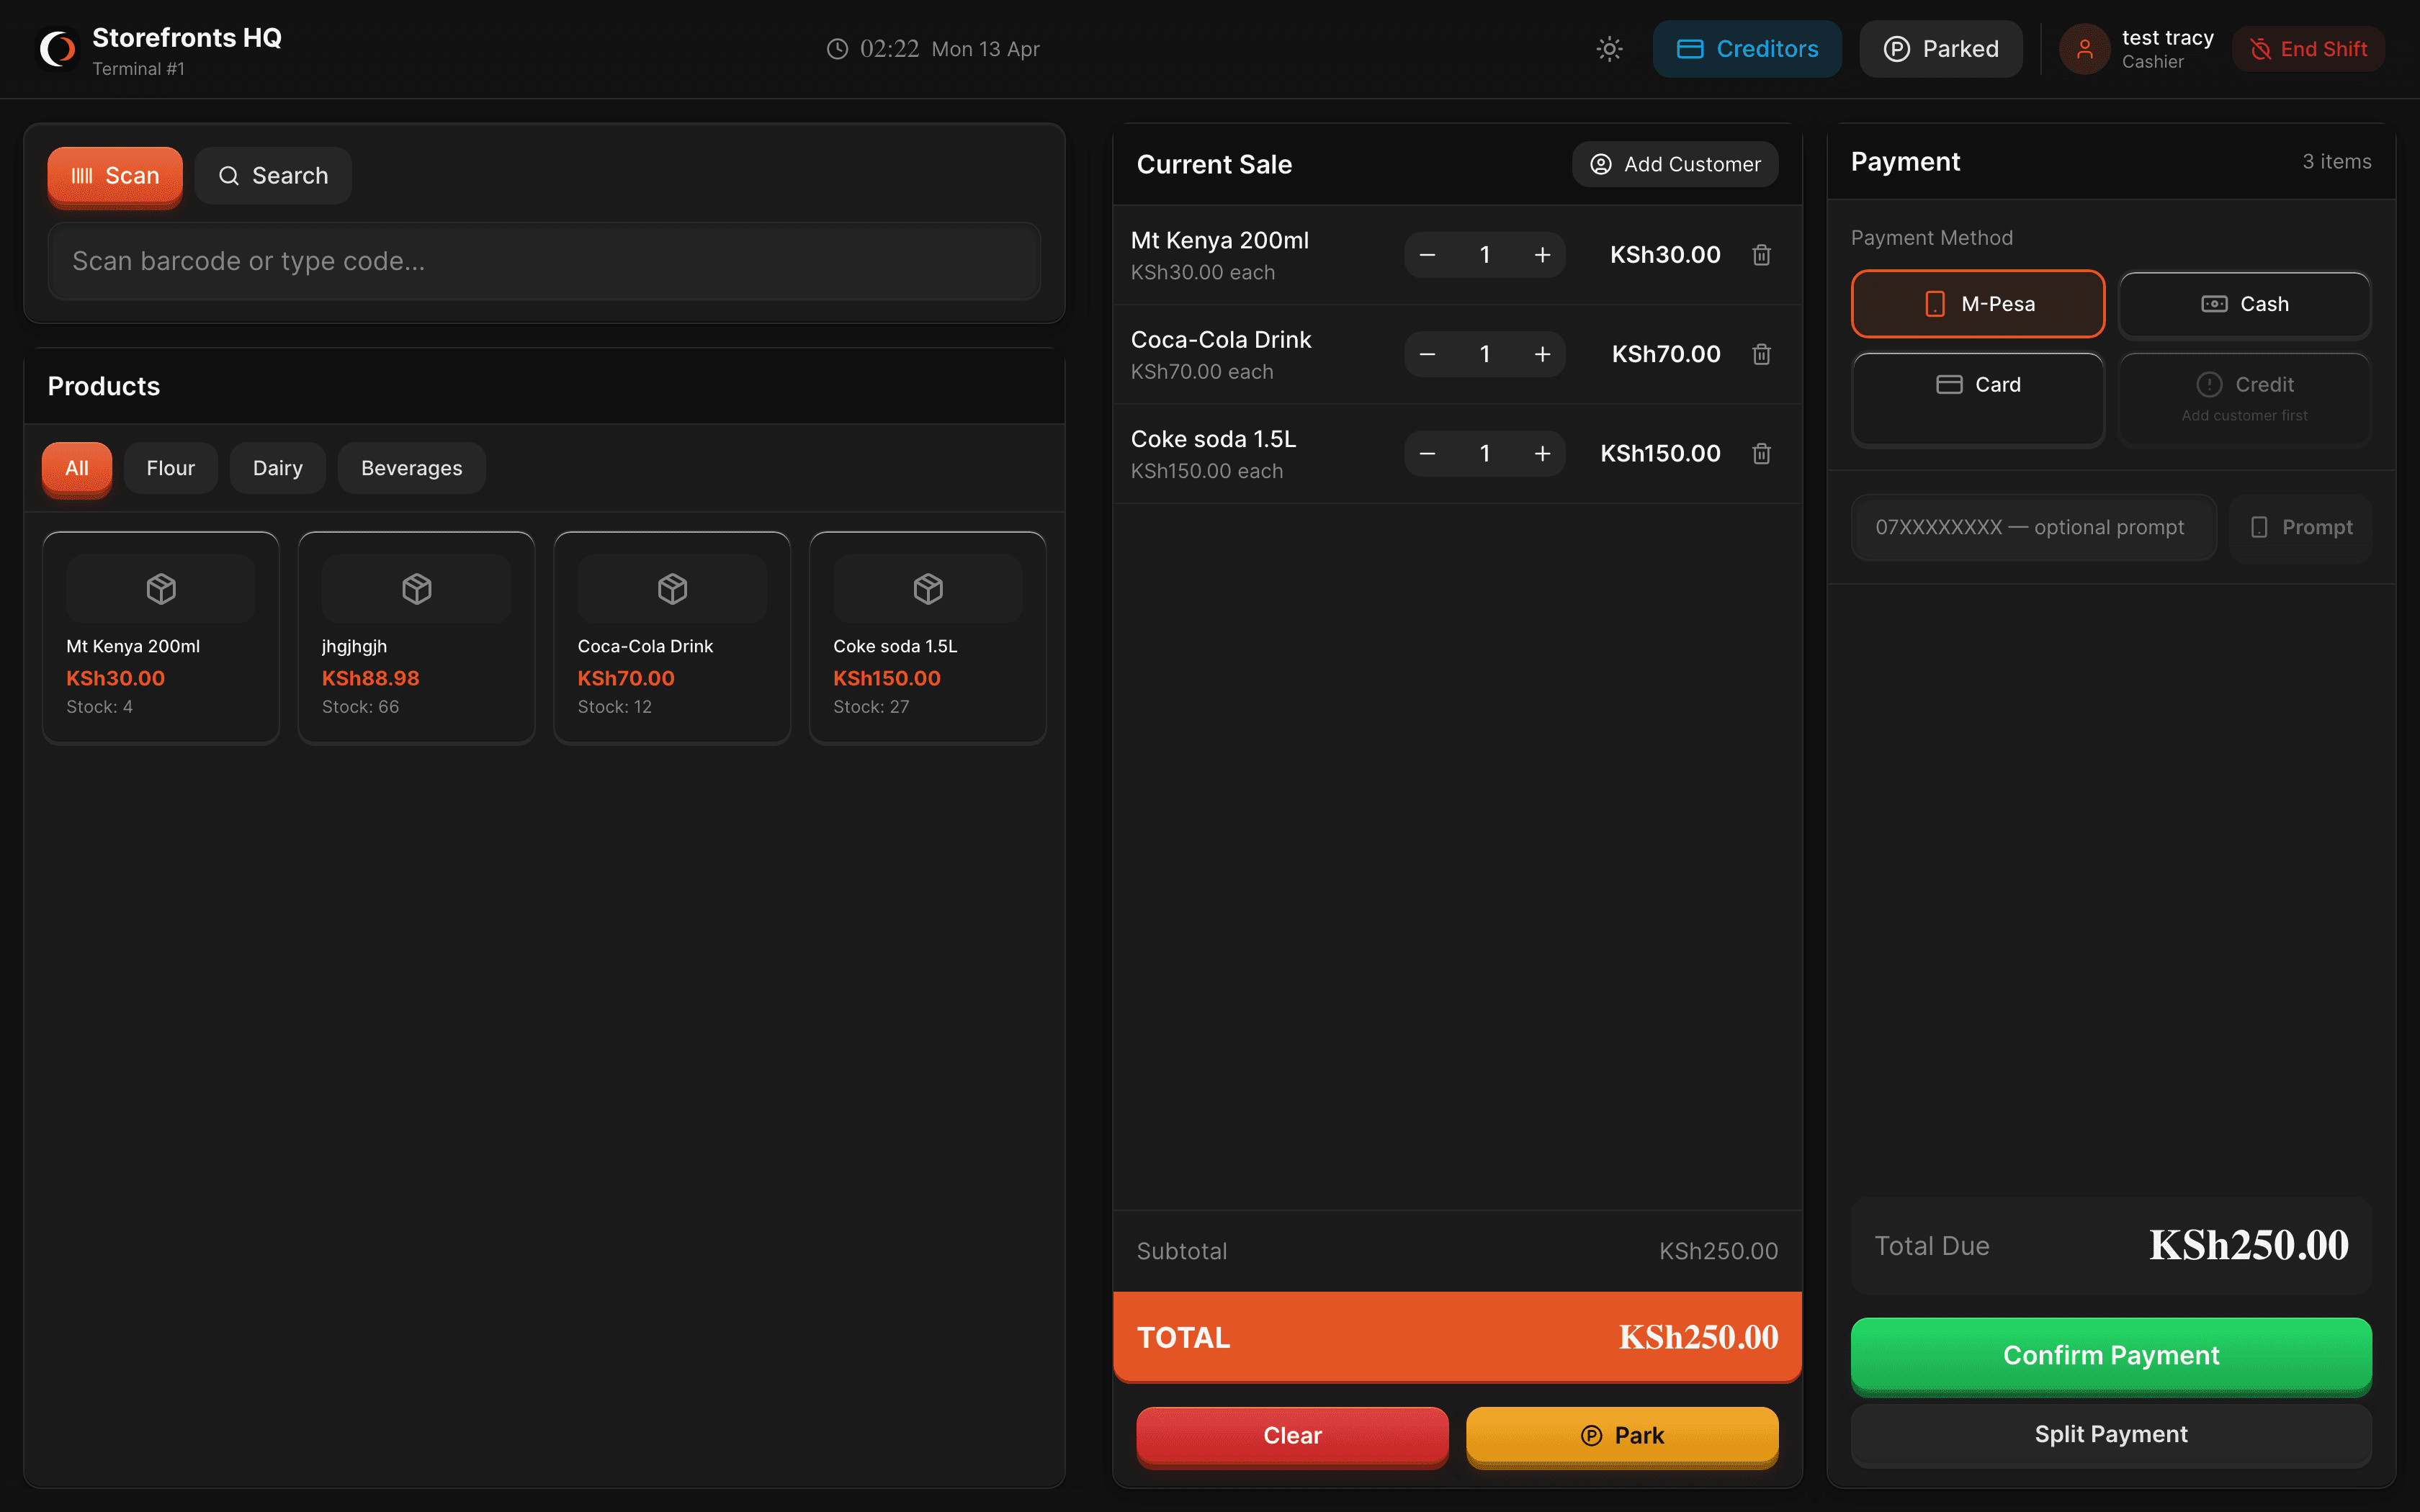Park the current sale

click(1621, 1435)
